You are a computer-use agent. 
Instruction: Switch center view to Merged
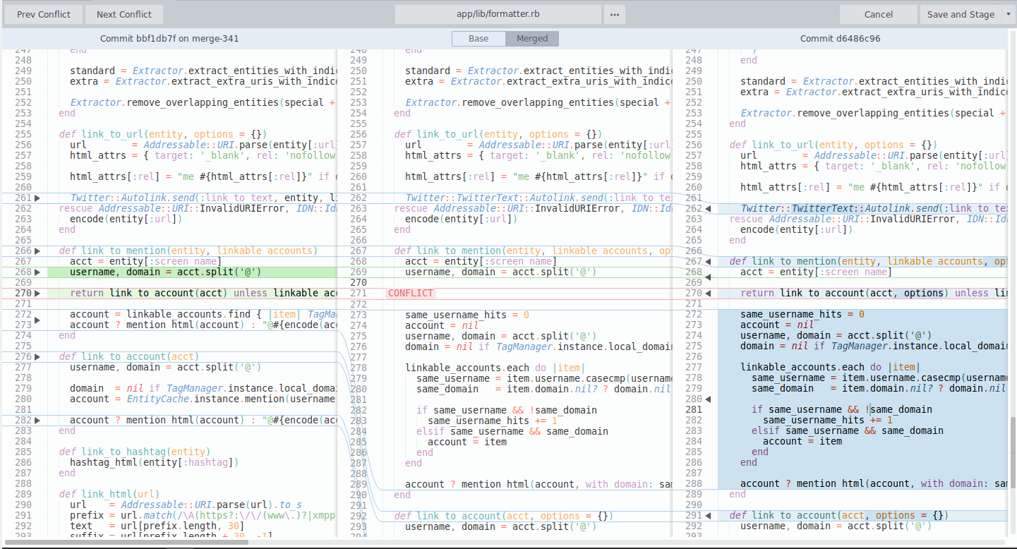coord(531,39)
